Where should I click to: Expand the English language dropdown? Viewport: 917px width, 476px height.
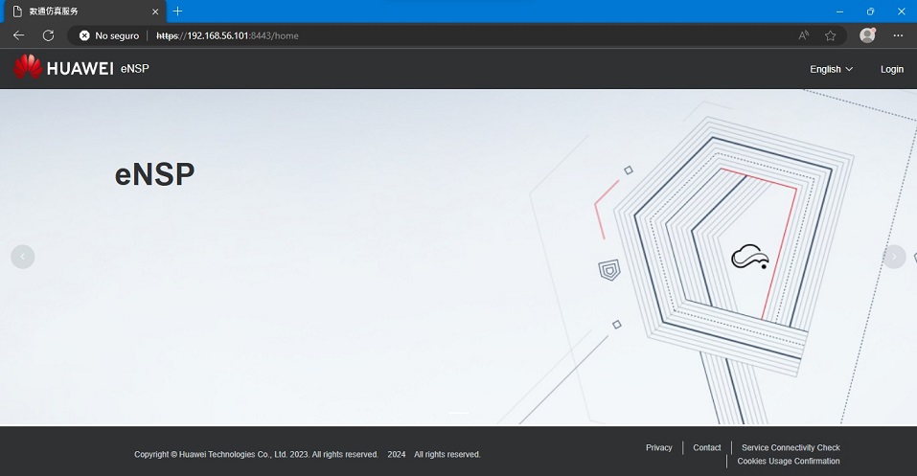click(x=831, y=69)
